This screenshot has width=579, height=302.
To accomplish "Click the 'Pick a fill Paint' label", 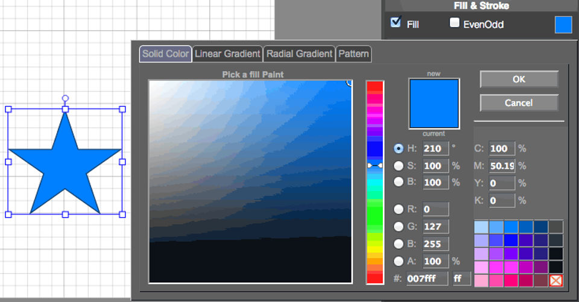I will (x=253, y=75).
